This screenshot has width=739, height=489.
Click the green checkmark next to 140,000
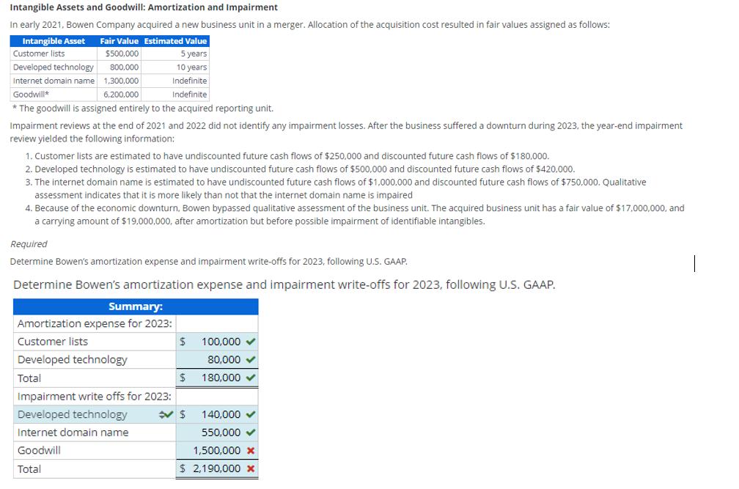pyautogui.click(x=249, y=414)
